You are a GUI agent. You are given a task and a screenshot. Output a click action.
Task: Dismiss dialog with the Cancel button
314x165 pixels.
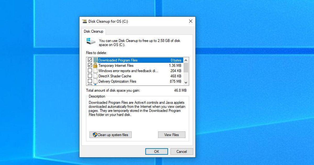click(182, 151)
